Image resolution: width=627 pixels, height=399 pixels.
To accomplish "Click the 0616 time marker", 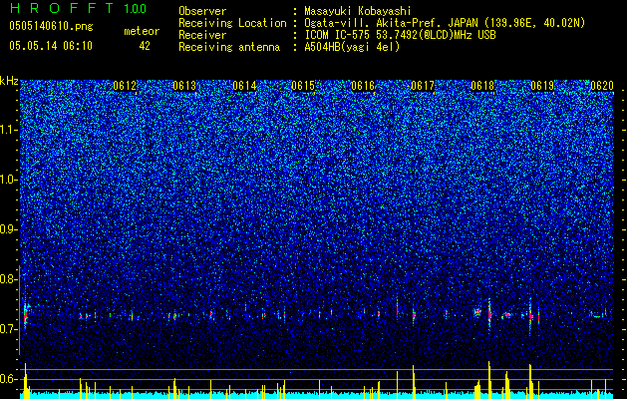I will point(363,86).
